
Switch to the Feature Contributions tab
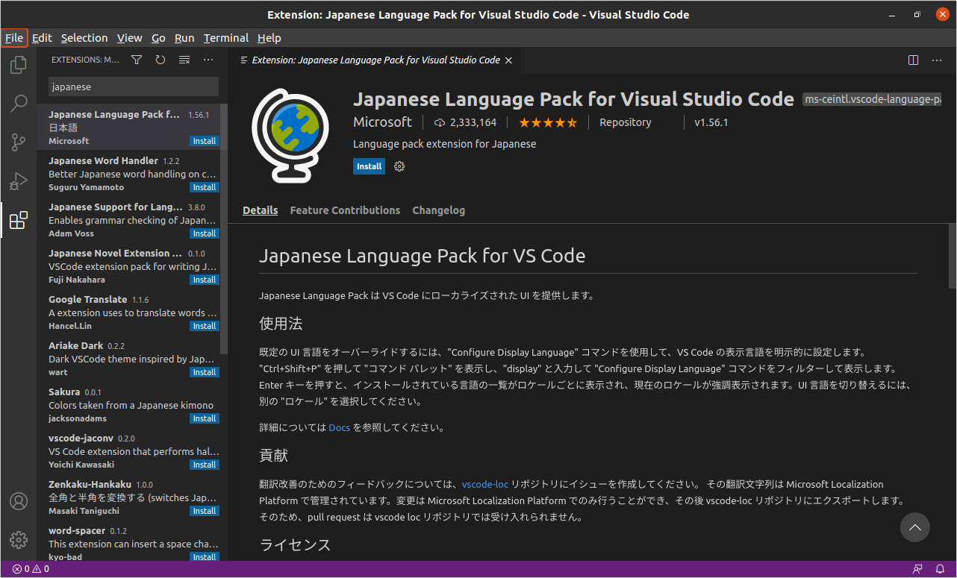pyautogui.click(x=345, y=210)
